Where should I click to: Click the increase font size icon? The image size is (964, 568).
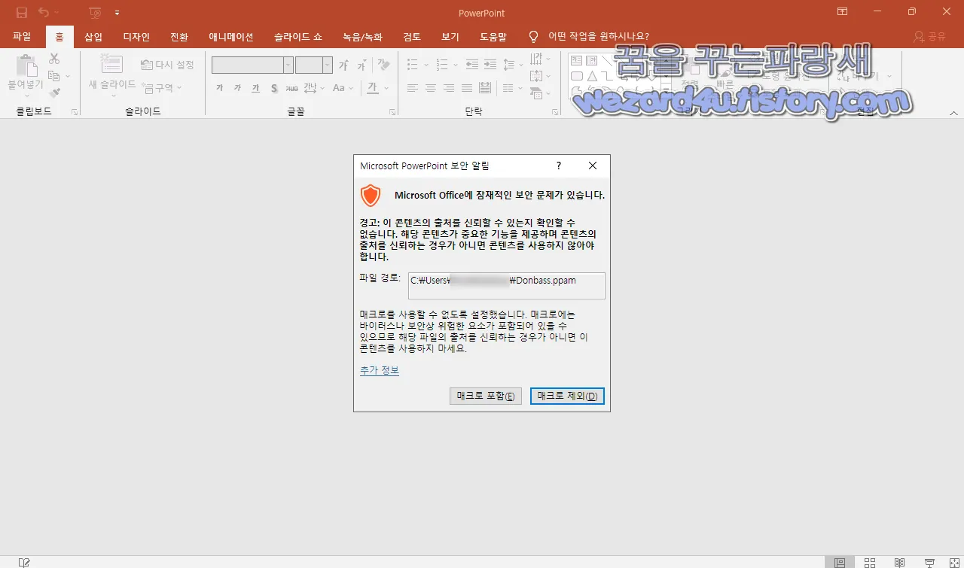343,65
